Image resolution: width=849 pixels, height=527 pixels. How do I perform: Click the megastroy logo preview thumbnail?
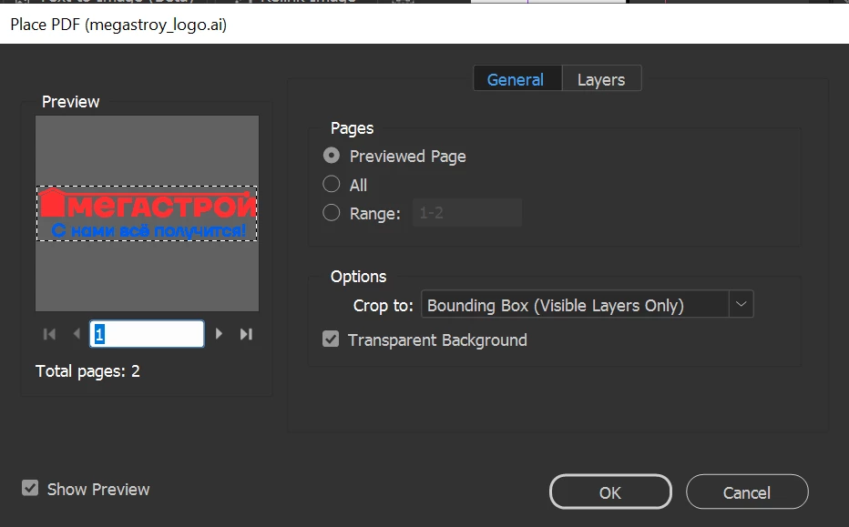(x=147, y=213)
